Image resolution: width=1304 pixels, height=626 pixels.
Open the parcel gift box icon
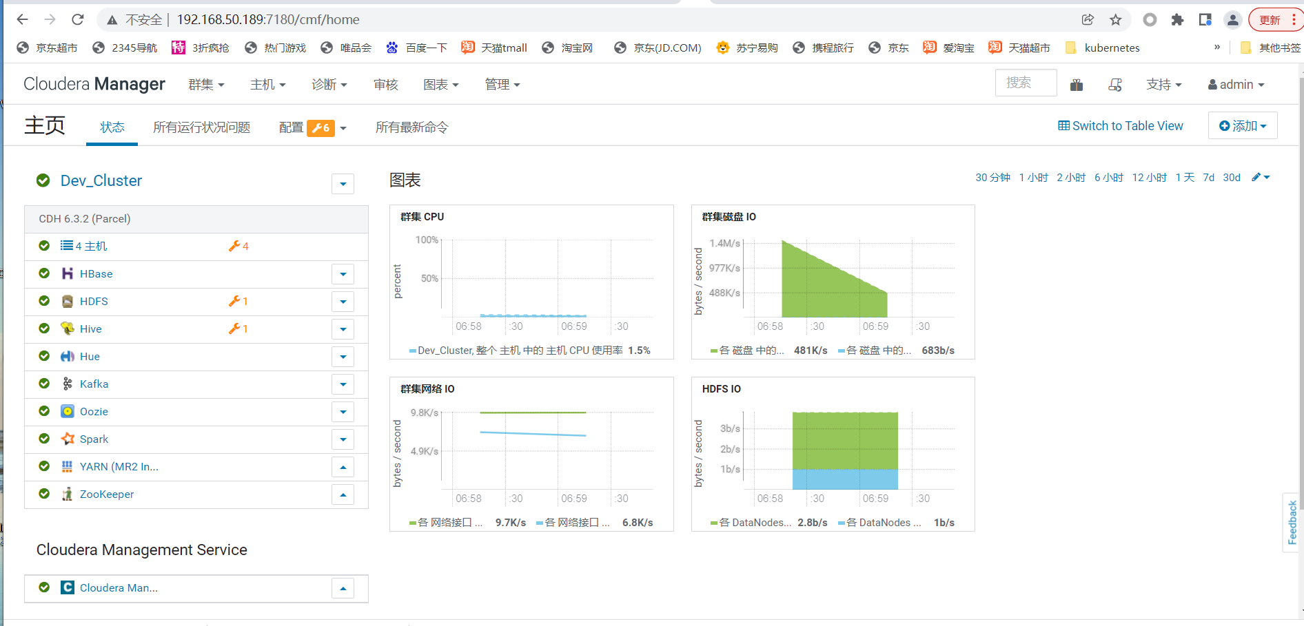pos(1077,85)
